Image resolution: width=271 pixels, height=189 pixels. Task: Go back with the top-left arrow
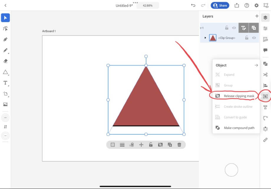[5, 5]
